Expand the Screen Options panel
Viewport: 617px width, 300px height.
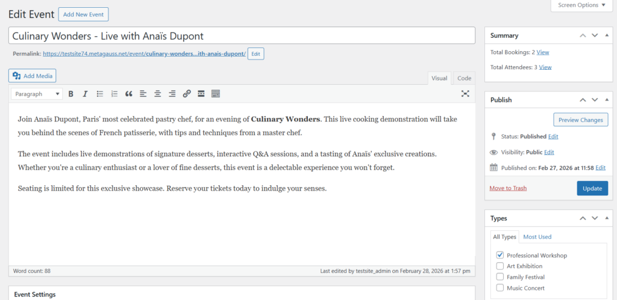[x=581, y=5]
